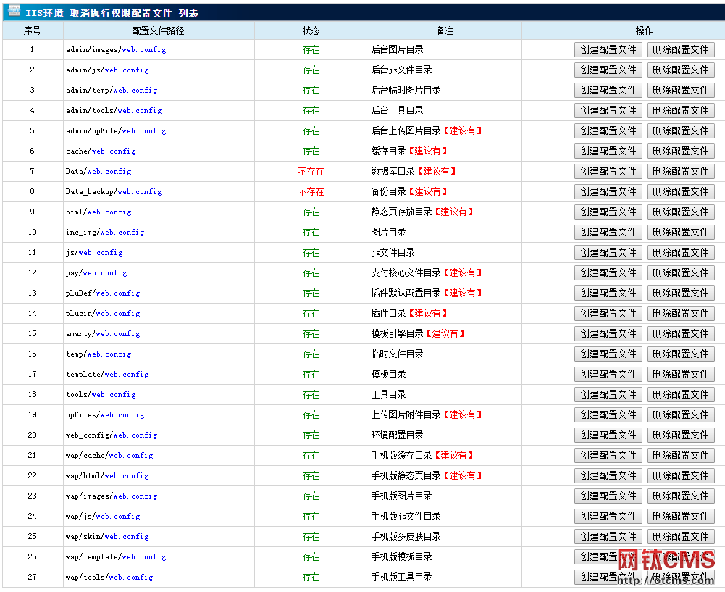
Task: Delete config file for Data/ row
Action: (x=680, y=171)
